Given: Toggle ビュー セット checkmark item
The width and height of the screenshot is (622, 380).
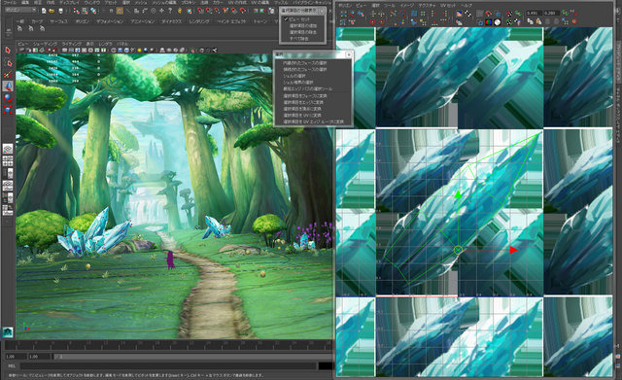Looking at the screenshot, I should click(x=299, y=19).
